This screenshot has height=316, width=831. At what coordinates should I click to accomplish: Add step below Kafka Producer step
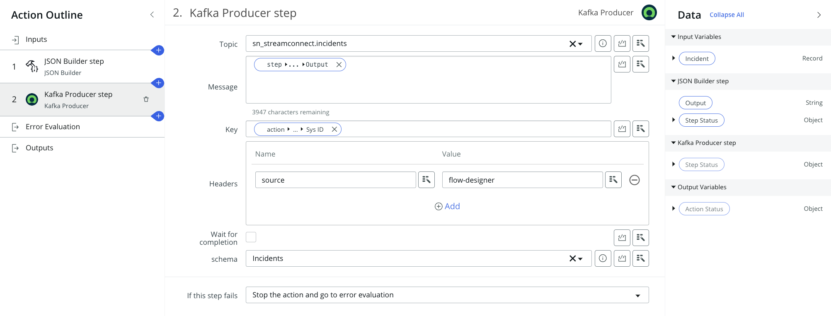158,116
